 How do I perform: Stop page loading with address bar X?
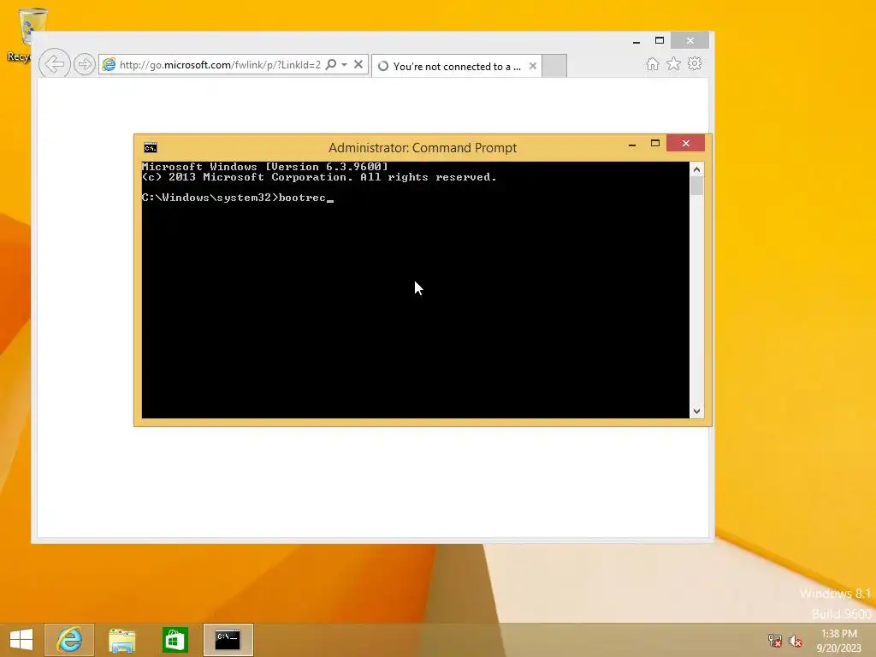[x=358, y=65]
